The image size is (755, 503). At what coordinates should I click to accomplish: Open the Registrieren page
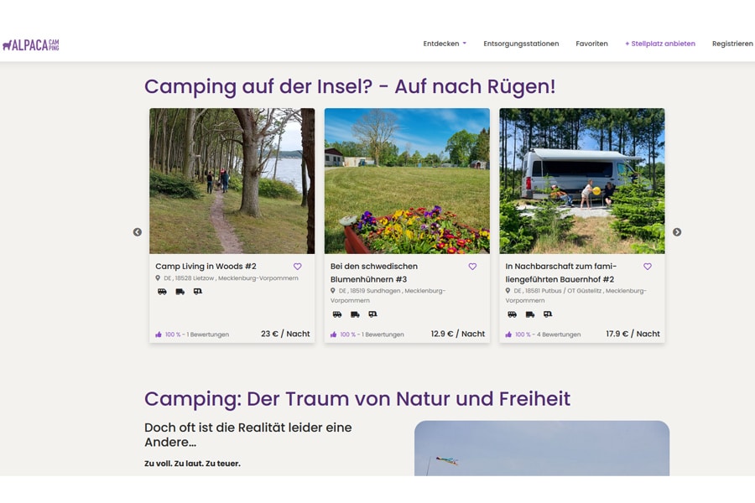click(732, 44)
